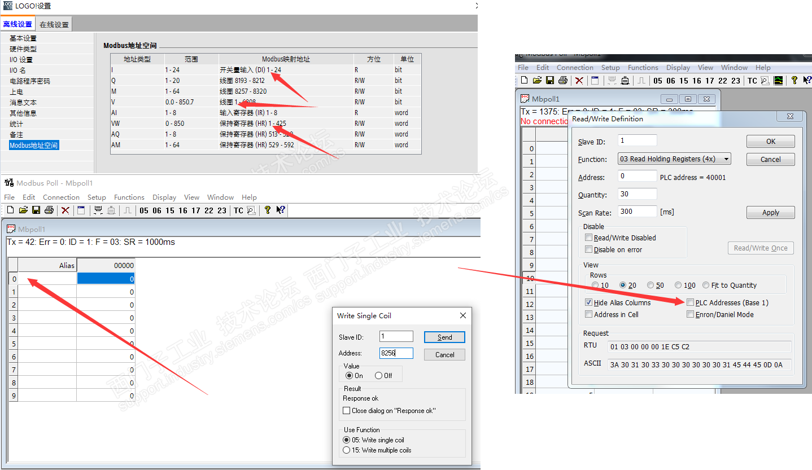Open Read/Write Definition icon in the Tx = 42 Modbus Poll toolbar
The width and height of the screenshot is (812, 470).
(81, 210)
